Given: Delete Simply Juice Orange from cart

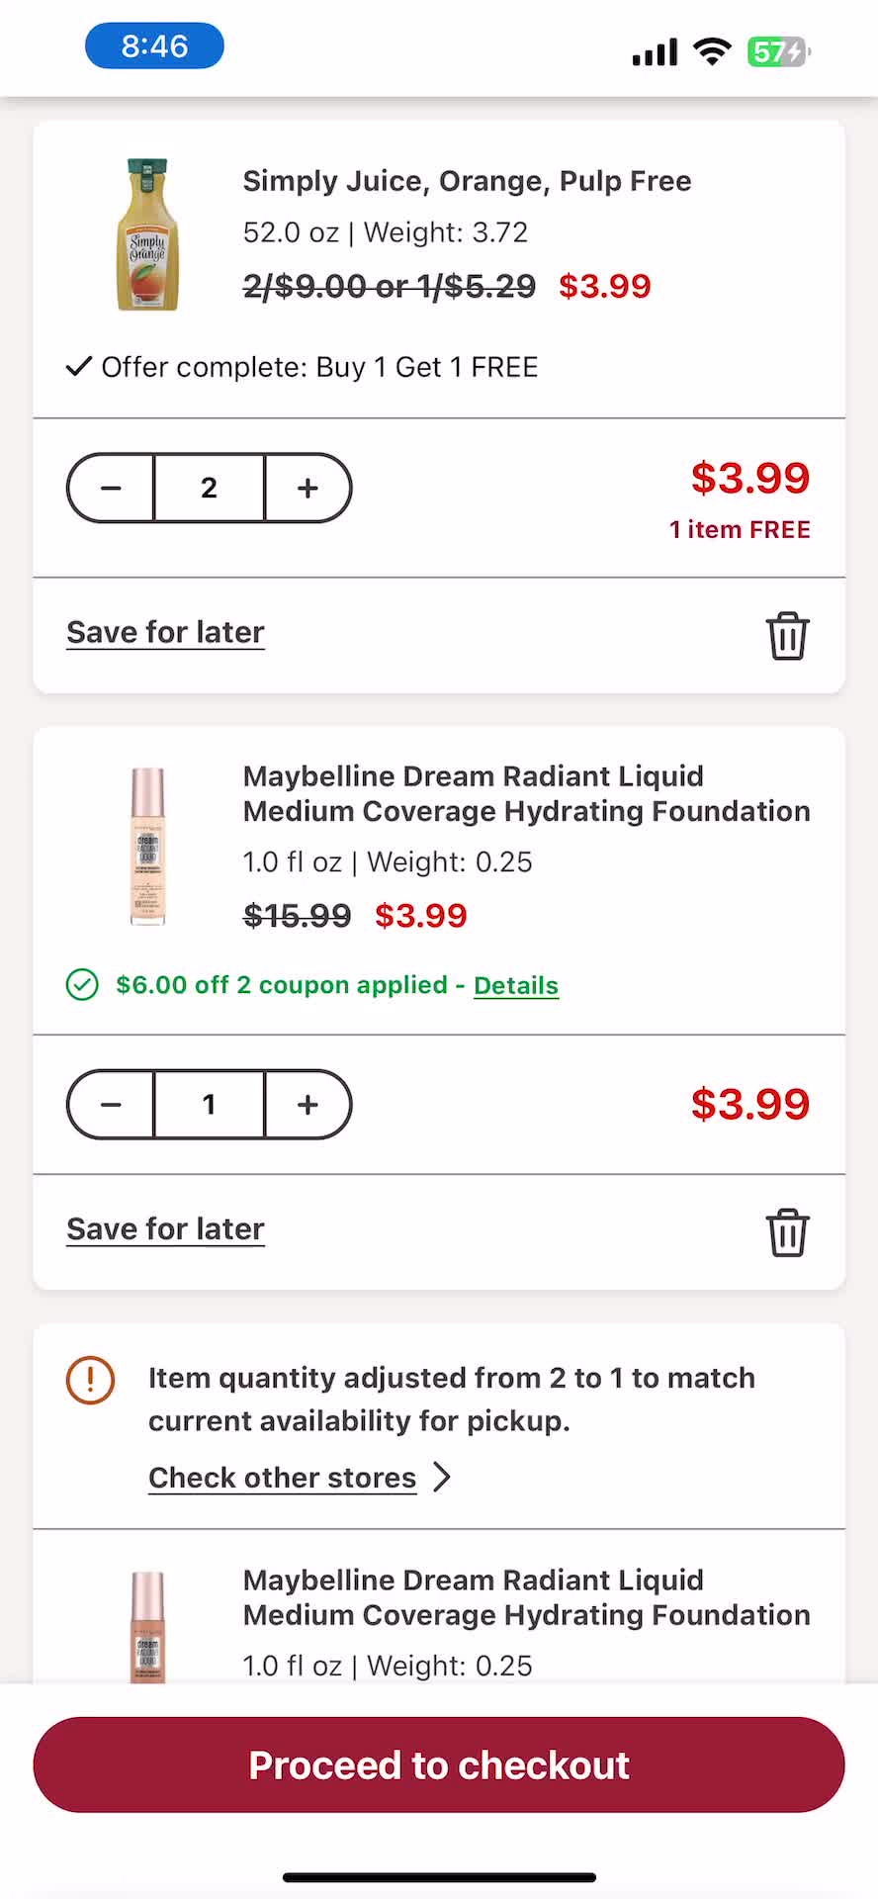Looking at the screenshot, I should point(787,635).
